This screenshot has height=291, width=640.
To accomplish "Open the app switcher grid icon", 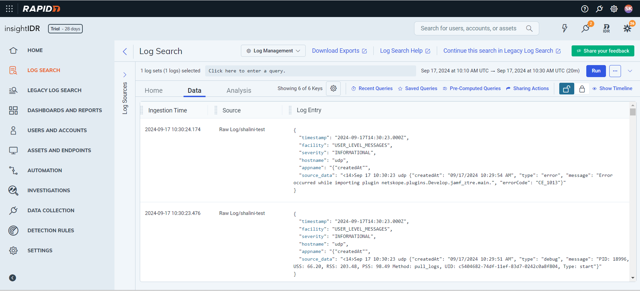I will (9, 9).
